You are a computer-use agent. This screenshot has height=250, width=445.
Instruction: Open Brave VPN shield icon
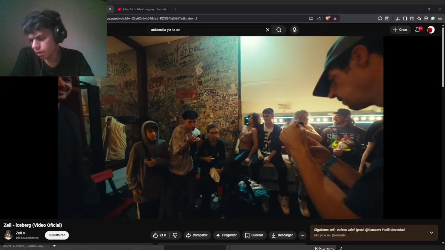(x=426, y=18)
